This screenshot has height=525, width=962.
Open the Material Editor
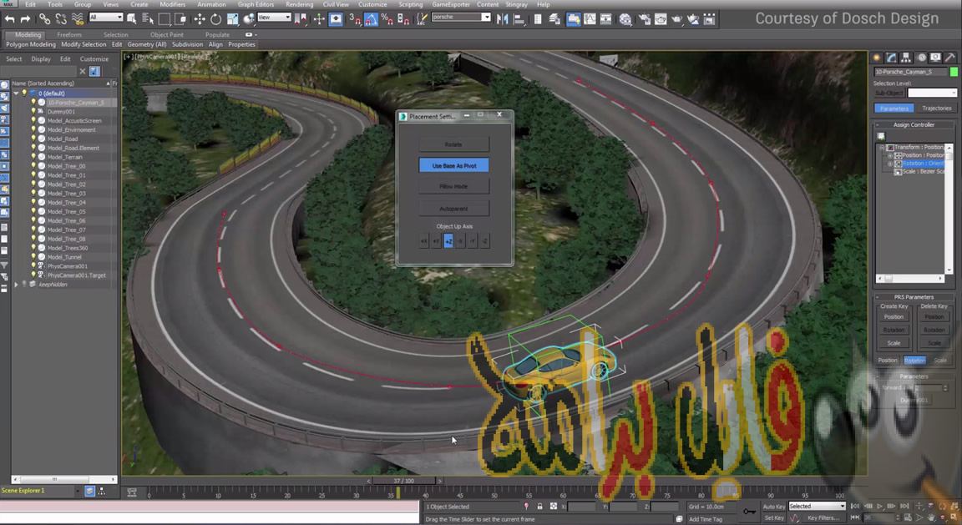[625, 19]
